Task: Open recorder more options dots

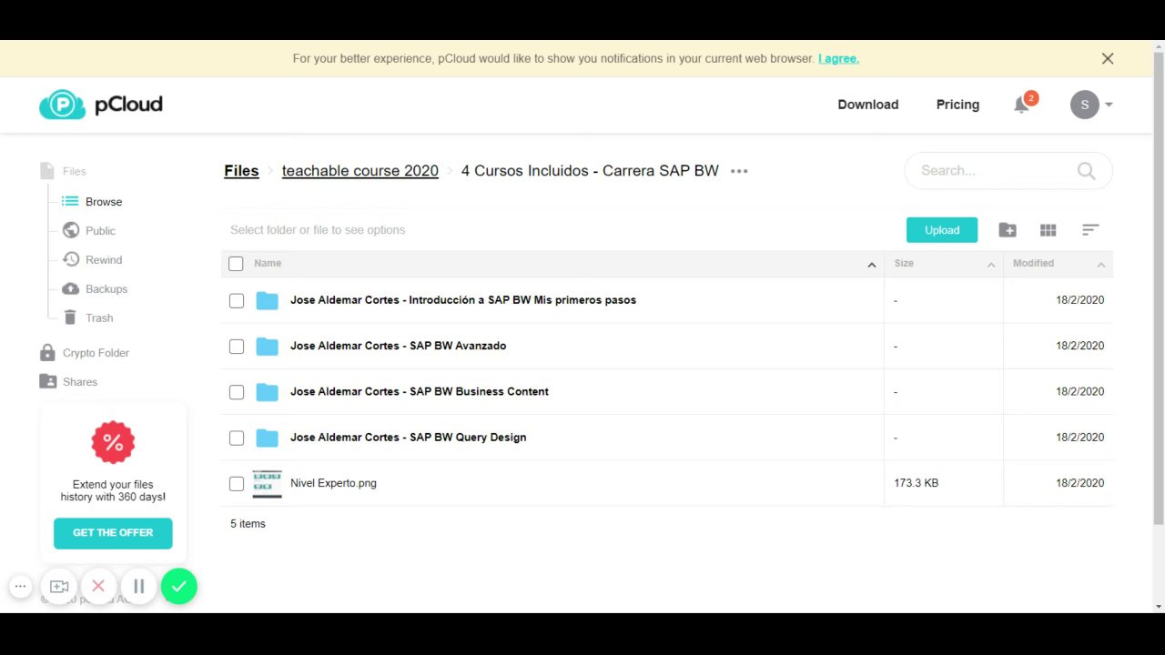Action: pos(20,587)
